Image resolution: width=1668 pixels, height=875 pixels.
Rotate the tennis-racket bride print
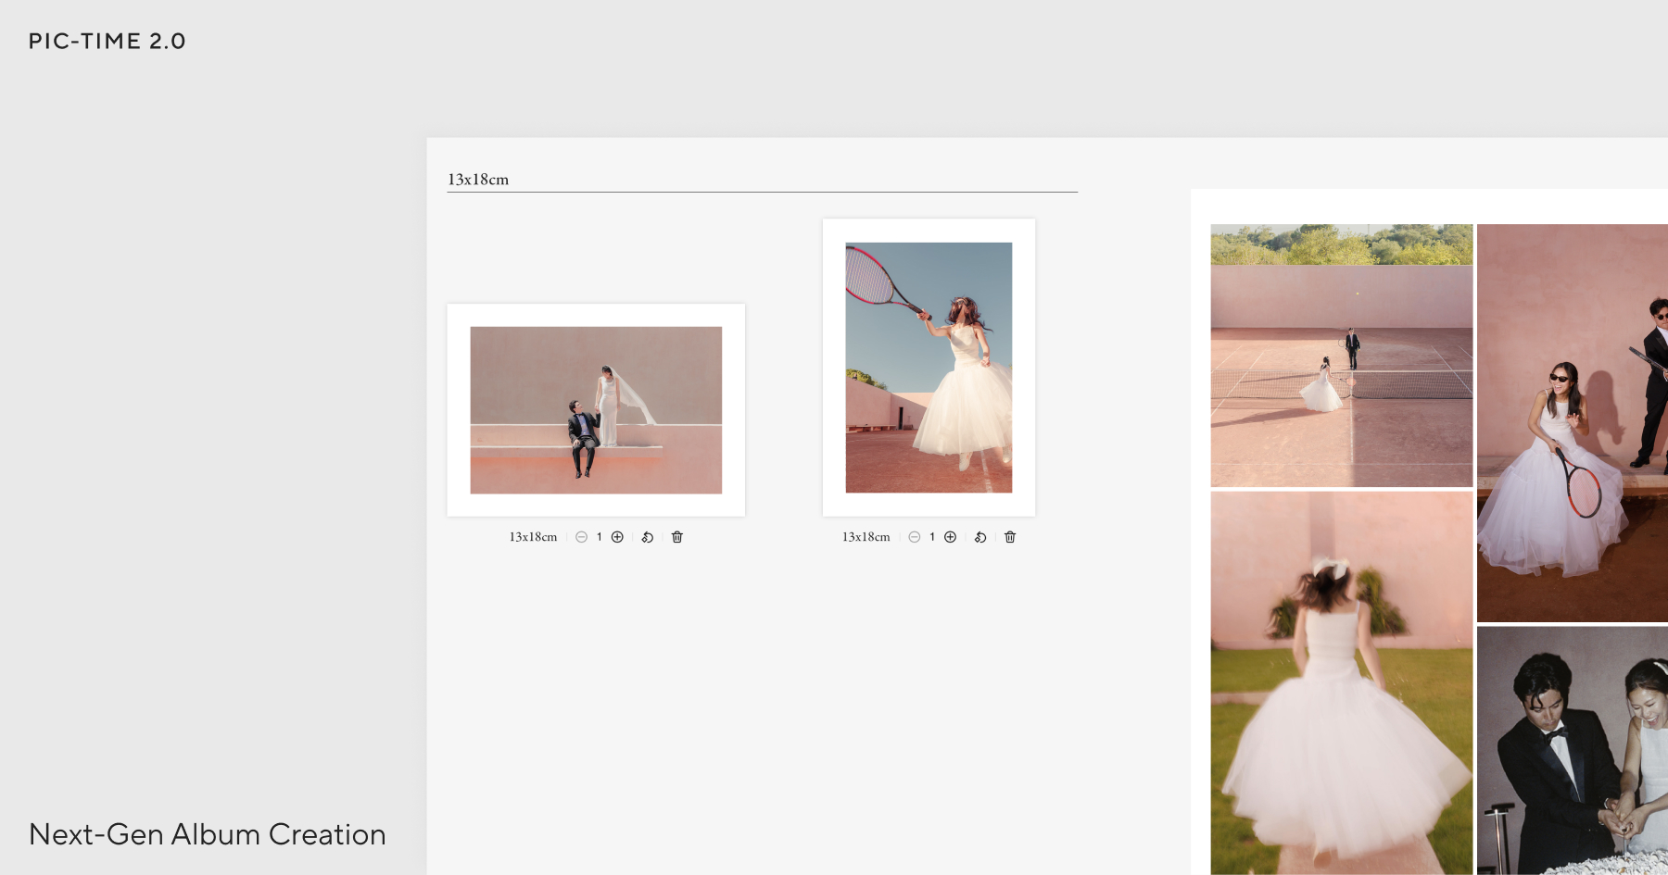tap(980, 537)
